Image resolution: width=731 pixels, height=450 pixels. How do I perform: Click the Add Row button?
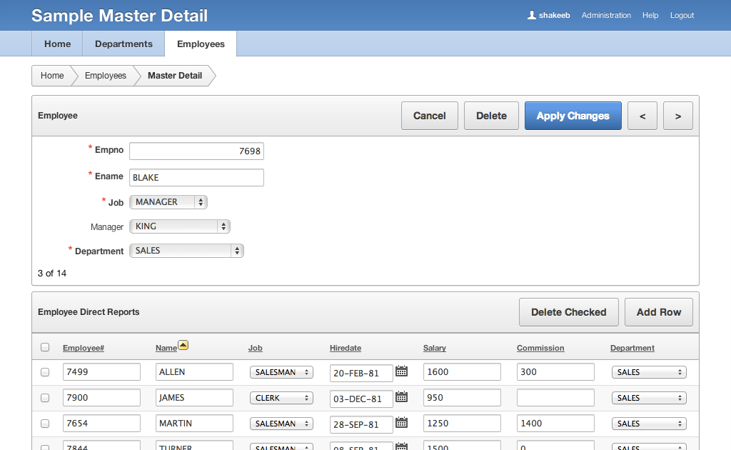click(658, 312)
